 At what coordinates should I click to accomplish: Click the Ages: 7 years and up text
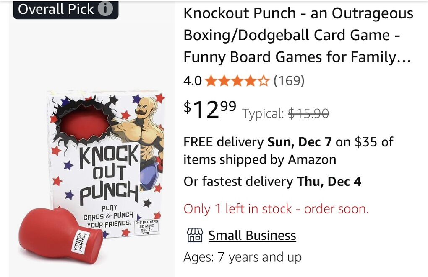point(243,257)
